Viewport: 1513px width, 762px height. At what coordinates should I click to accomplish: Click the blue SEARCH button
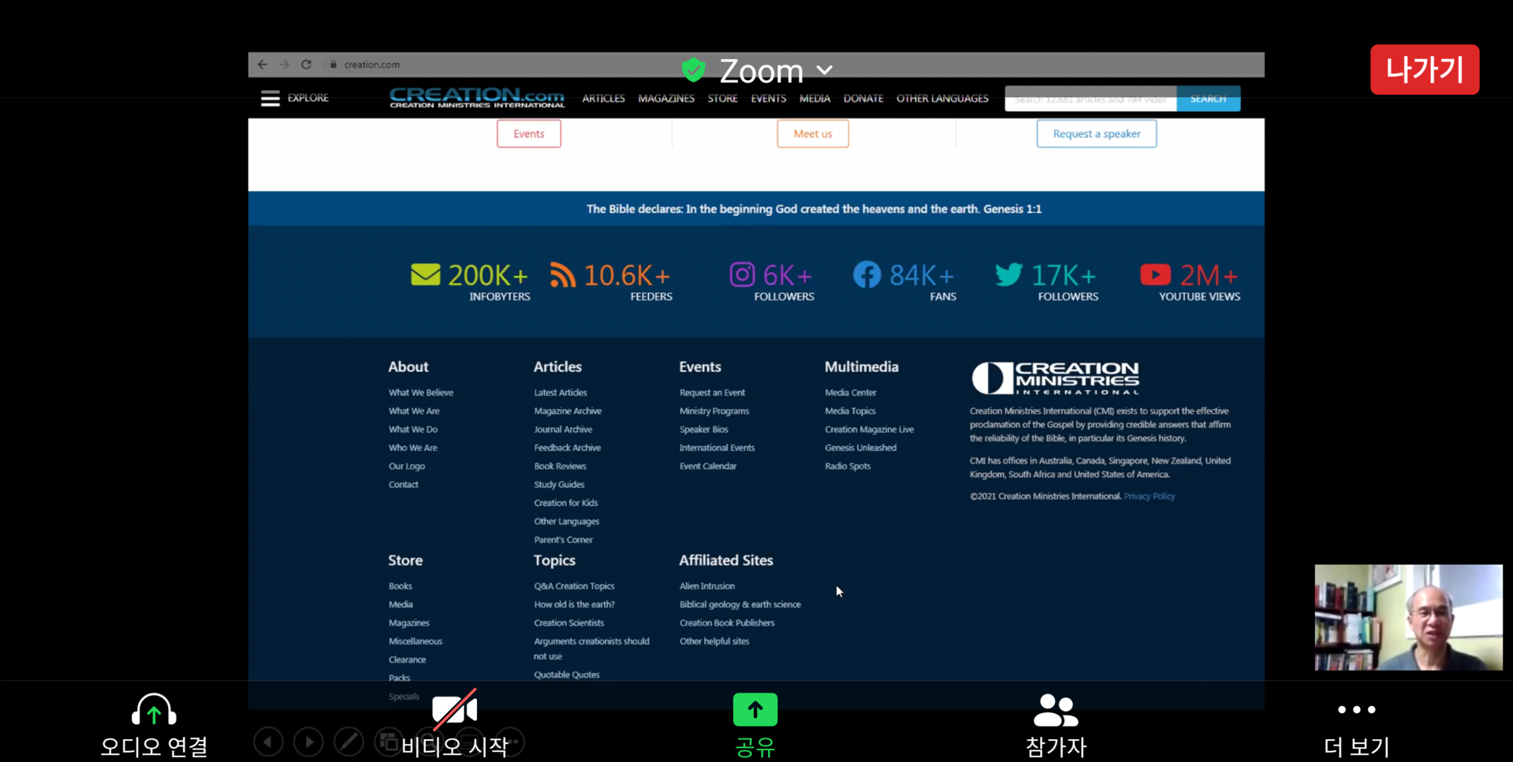coord(1209,99)
